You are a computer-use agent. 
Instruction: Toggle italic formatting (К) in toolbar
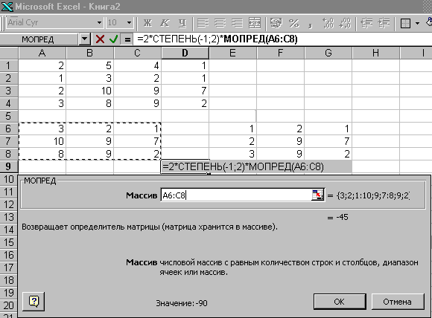pyautogui.click(x=165, y=23)
